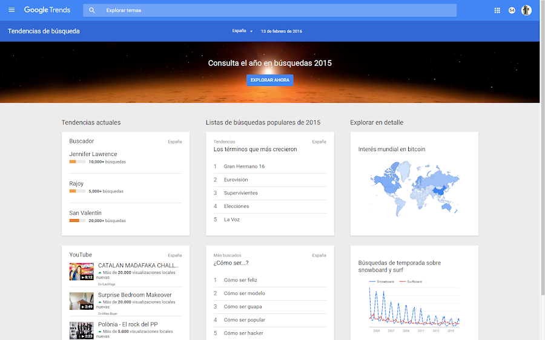Open the San Valentin trending search

click(x=85, y=213)
